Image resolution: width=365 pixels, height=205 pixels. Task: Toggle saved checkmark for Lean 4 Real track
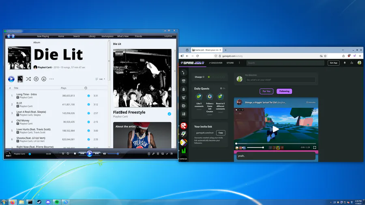point(88,113)
